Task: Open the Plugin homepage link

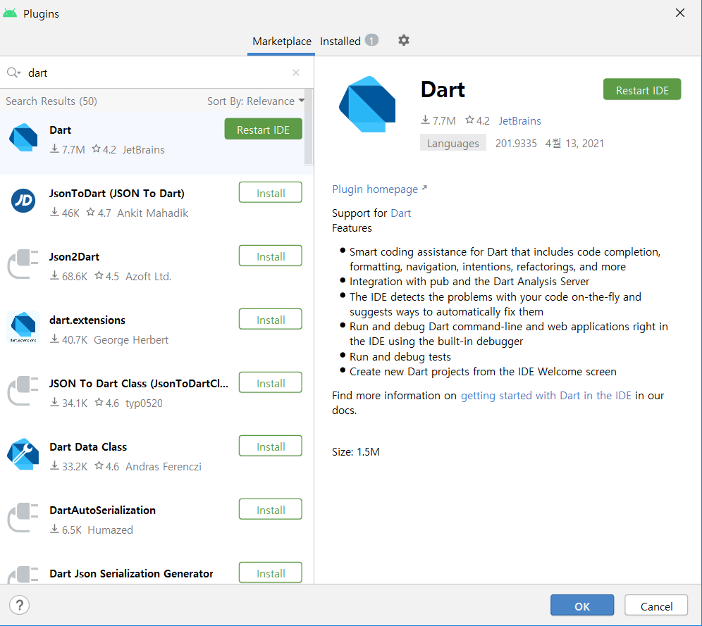Action: 379,189
